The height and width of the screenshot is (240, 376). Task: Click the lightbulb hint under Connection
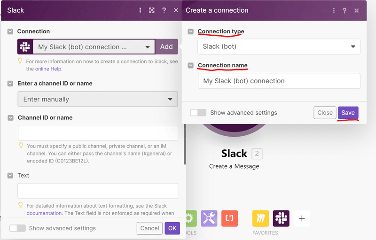20,61
